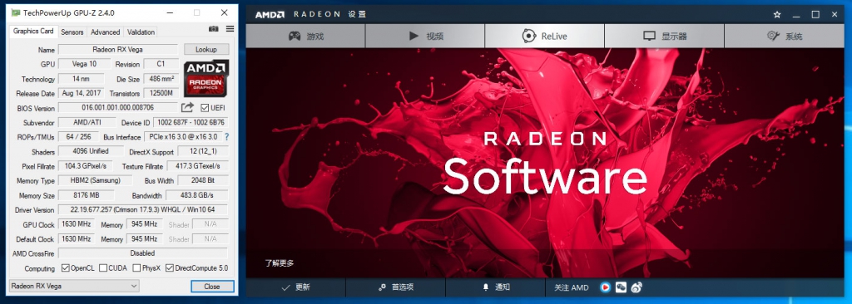Click the Release Date value Aug 14, 2017
This screenshot has width=852, height=304.
[82, 93]
